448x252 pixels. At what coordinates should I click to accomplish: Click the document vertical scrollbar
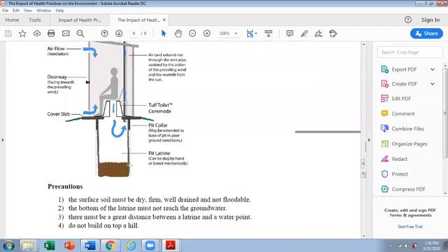tap(364, 140)
